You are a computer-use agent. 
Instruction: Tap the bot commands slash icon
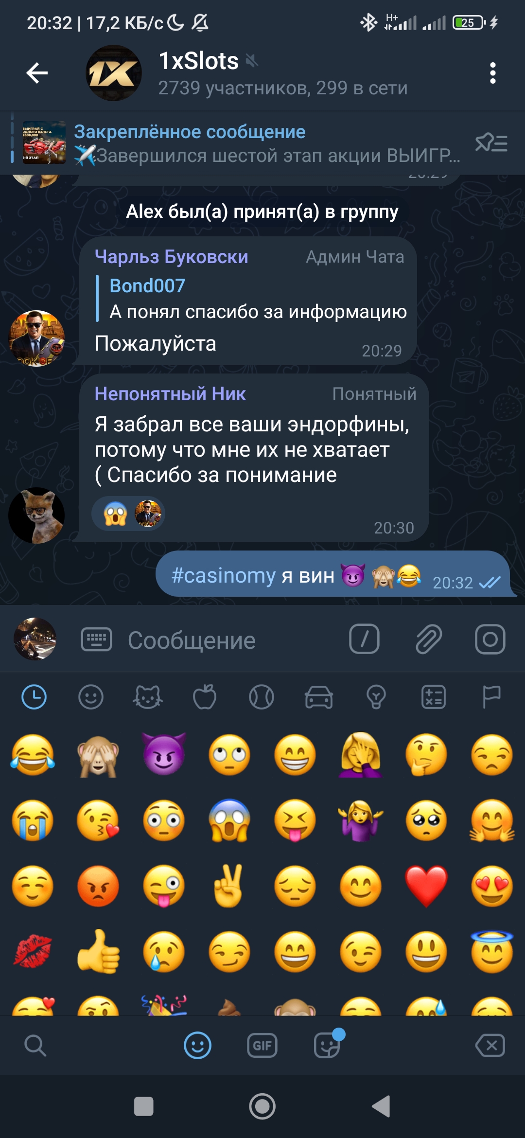click(x=364, y=639)
